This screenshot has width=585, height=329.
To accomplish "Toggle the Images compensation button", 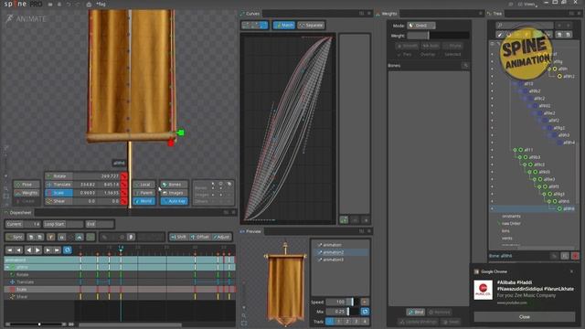I will [x=175, y=193].
